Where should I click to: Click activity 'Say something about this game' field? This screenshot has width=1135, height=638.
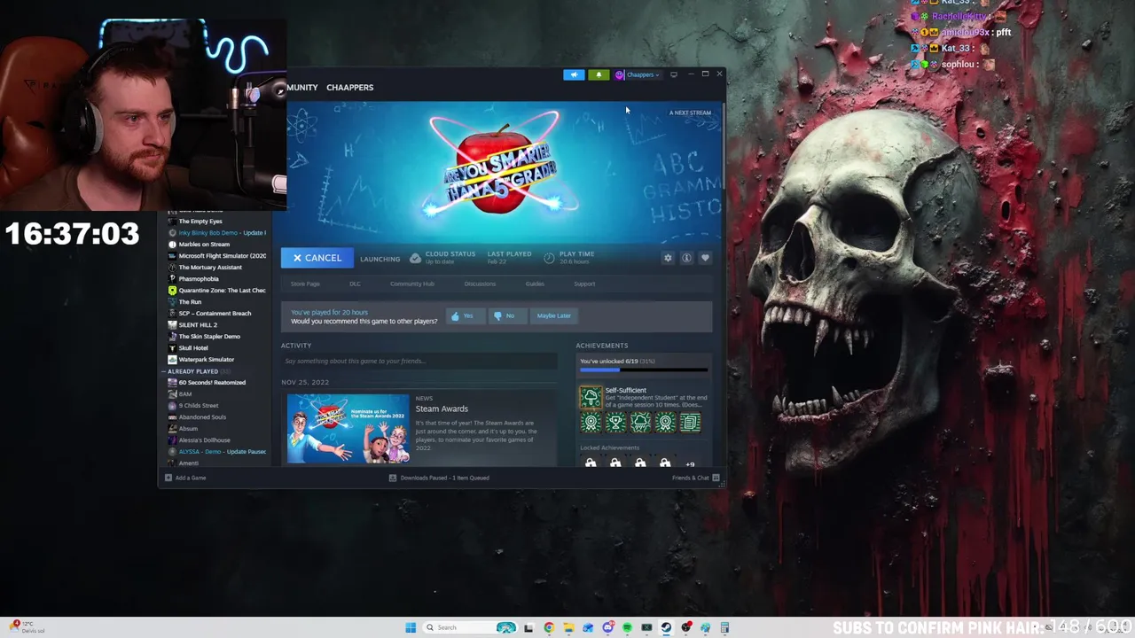point(419,361)
